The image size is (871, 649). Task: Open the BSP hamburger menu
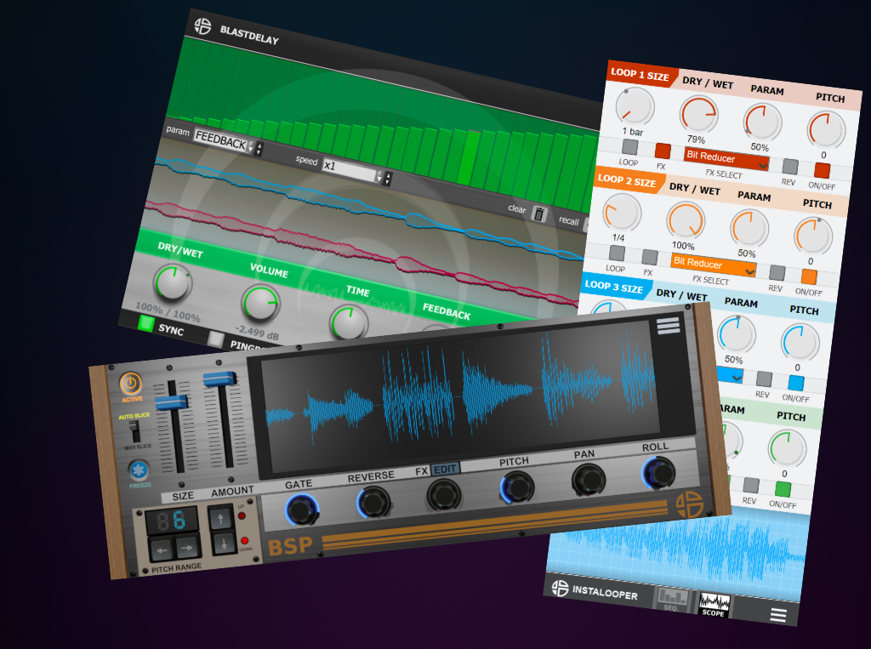[668, 326]
